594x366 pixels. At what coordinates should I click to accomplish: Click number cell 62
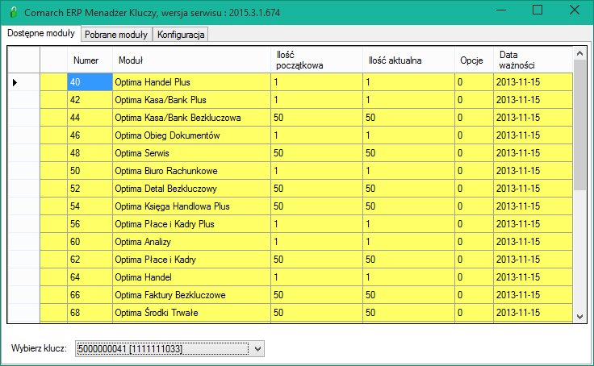click(x=90, y=260)
